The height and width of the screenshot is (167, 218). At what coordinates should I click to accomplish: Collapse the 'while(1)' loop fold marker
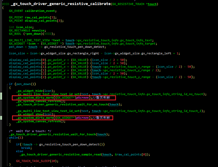pyautogui.click(x=7, y=138)
